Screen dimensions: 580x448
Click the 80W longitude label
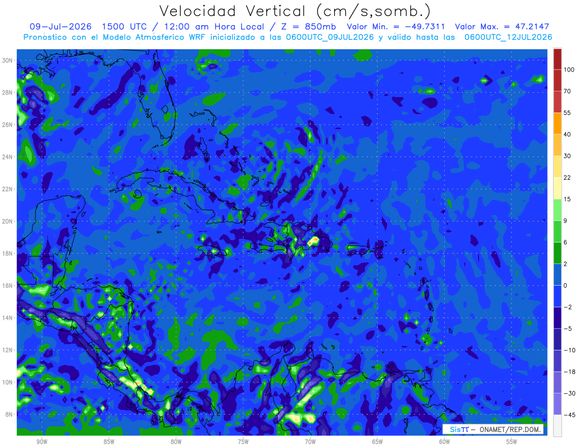click(x=176, y=442)
